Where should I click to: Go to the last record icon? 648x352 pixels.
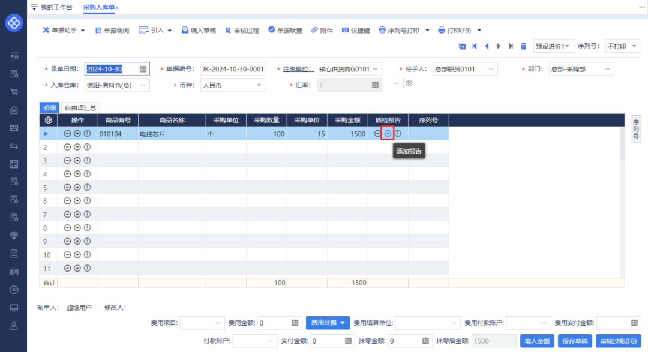(511, 46)
